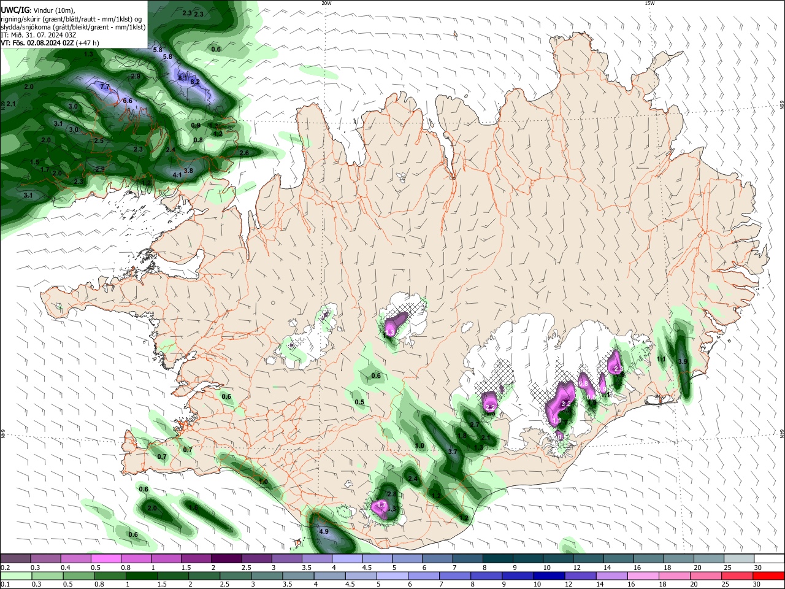This screenshot has width=785, height=589.
Task: Click the dark mauve 0.2–0.3 swatch, upper legend row
Action: tap(15, 559)
